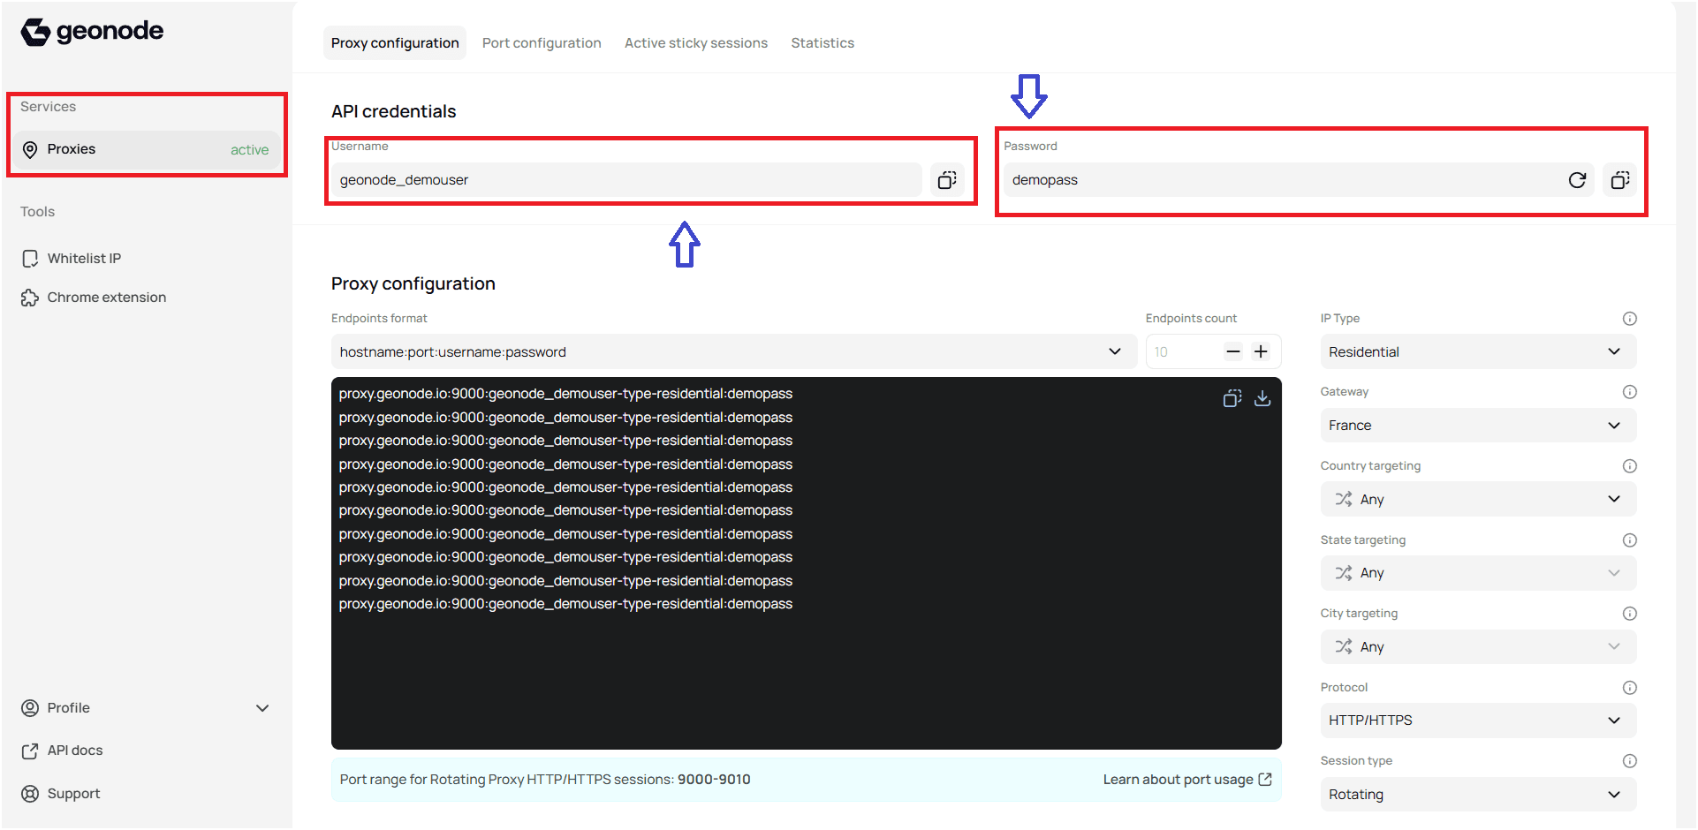Click the Gateway info icon
Image resolution: width=1698 pixels, height=830 pixels.
[1629, 391]
